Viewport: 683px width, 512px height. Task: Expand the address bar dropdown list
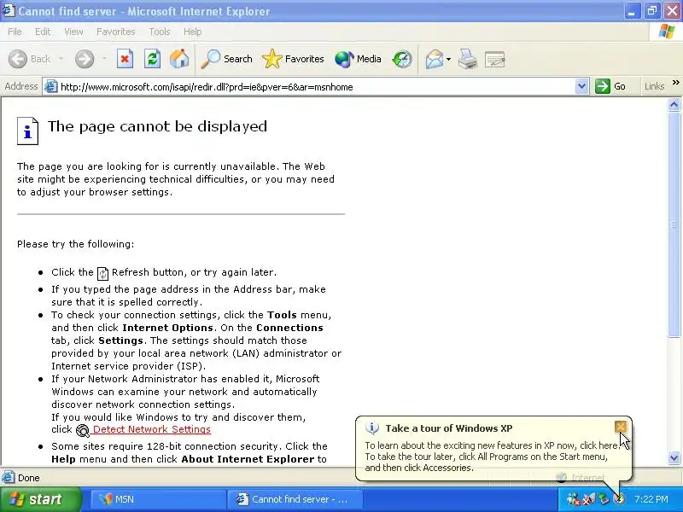click(581, 87)
